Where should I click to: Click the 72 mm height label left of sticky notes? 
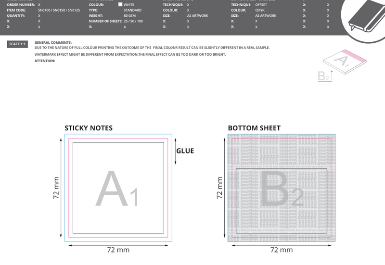[x=56, y=188]
